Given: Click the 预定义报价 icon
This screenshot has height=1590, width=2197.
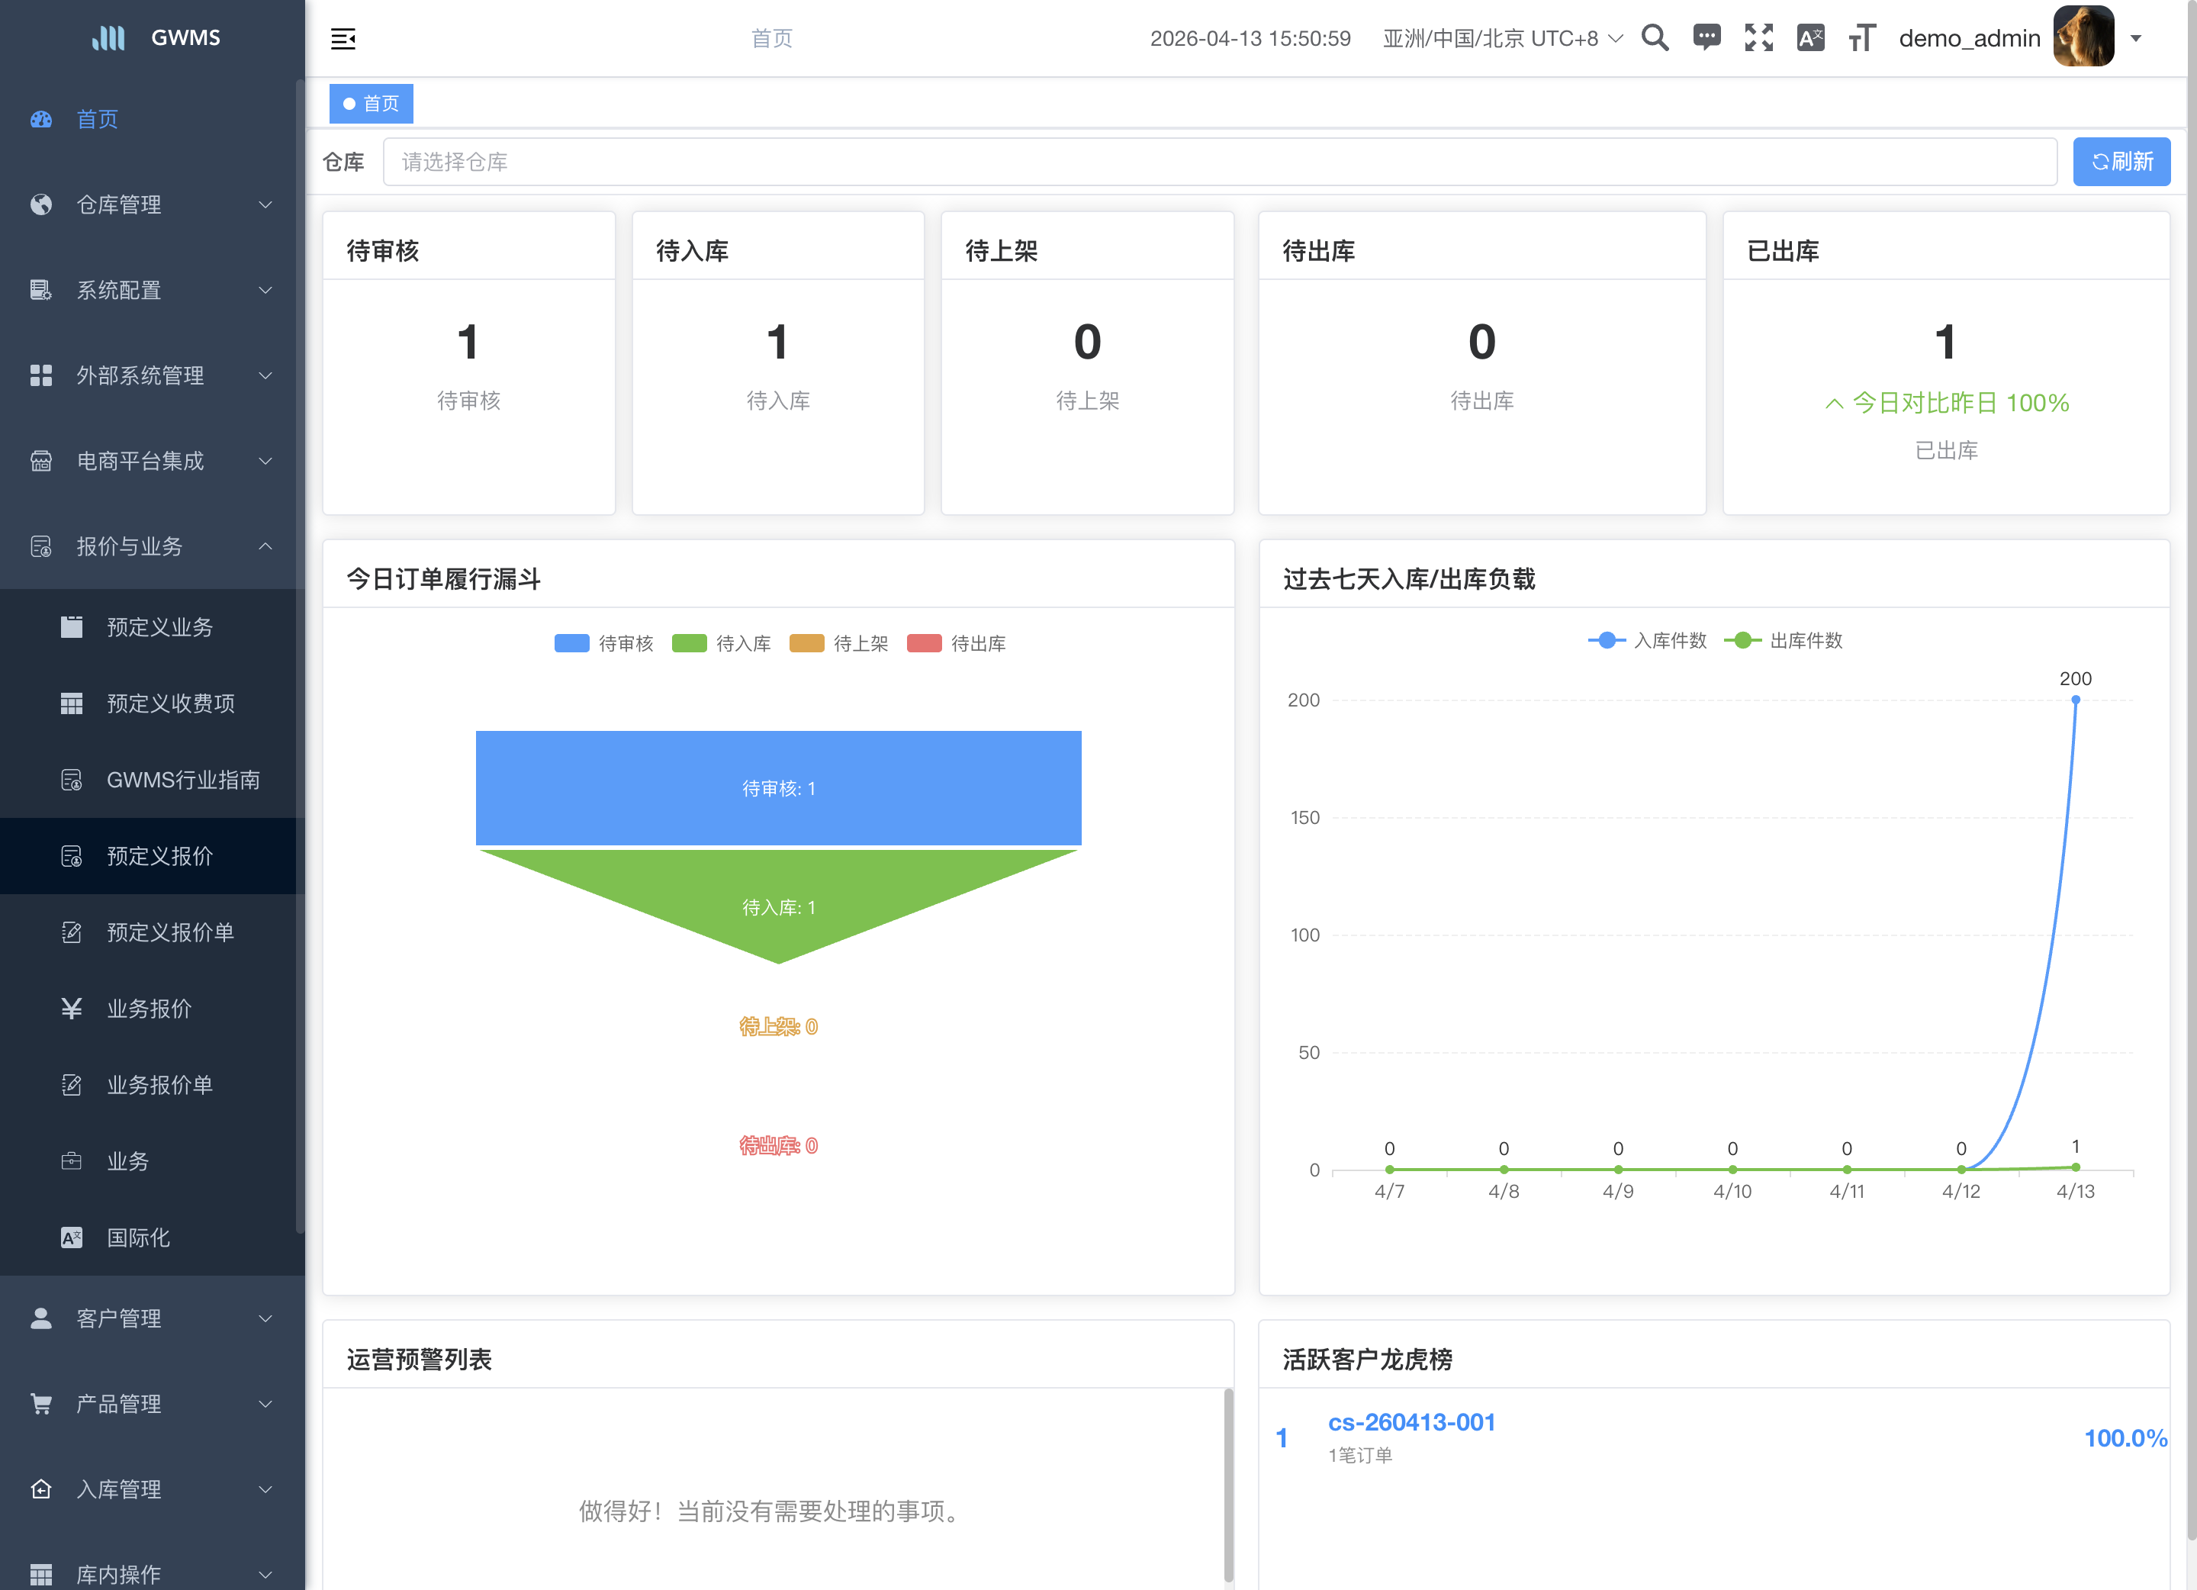Looking at the screenshot, I should (x=72, y=855).
